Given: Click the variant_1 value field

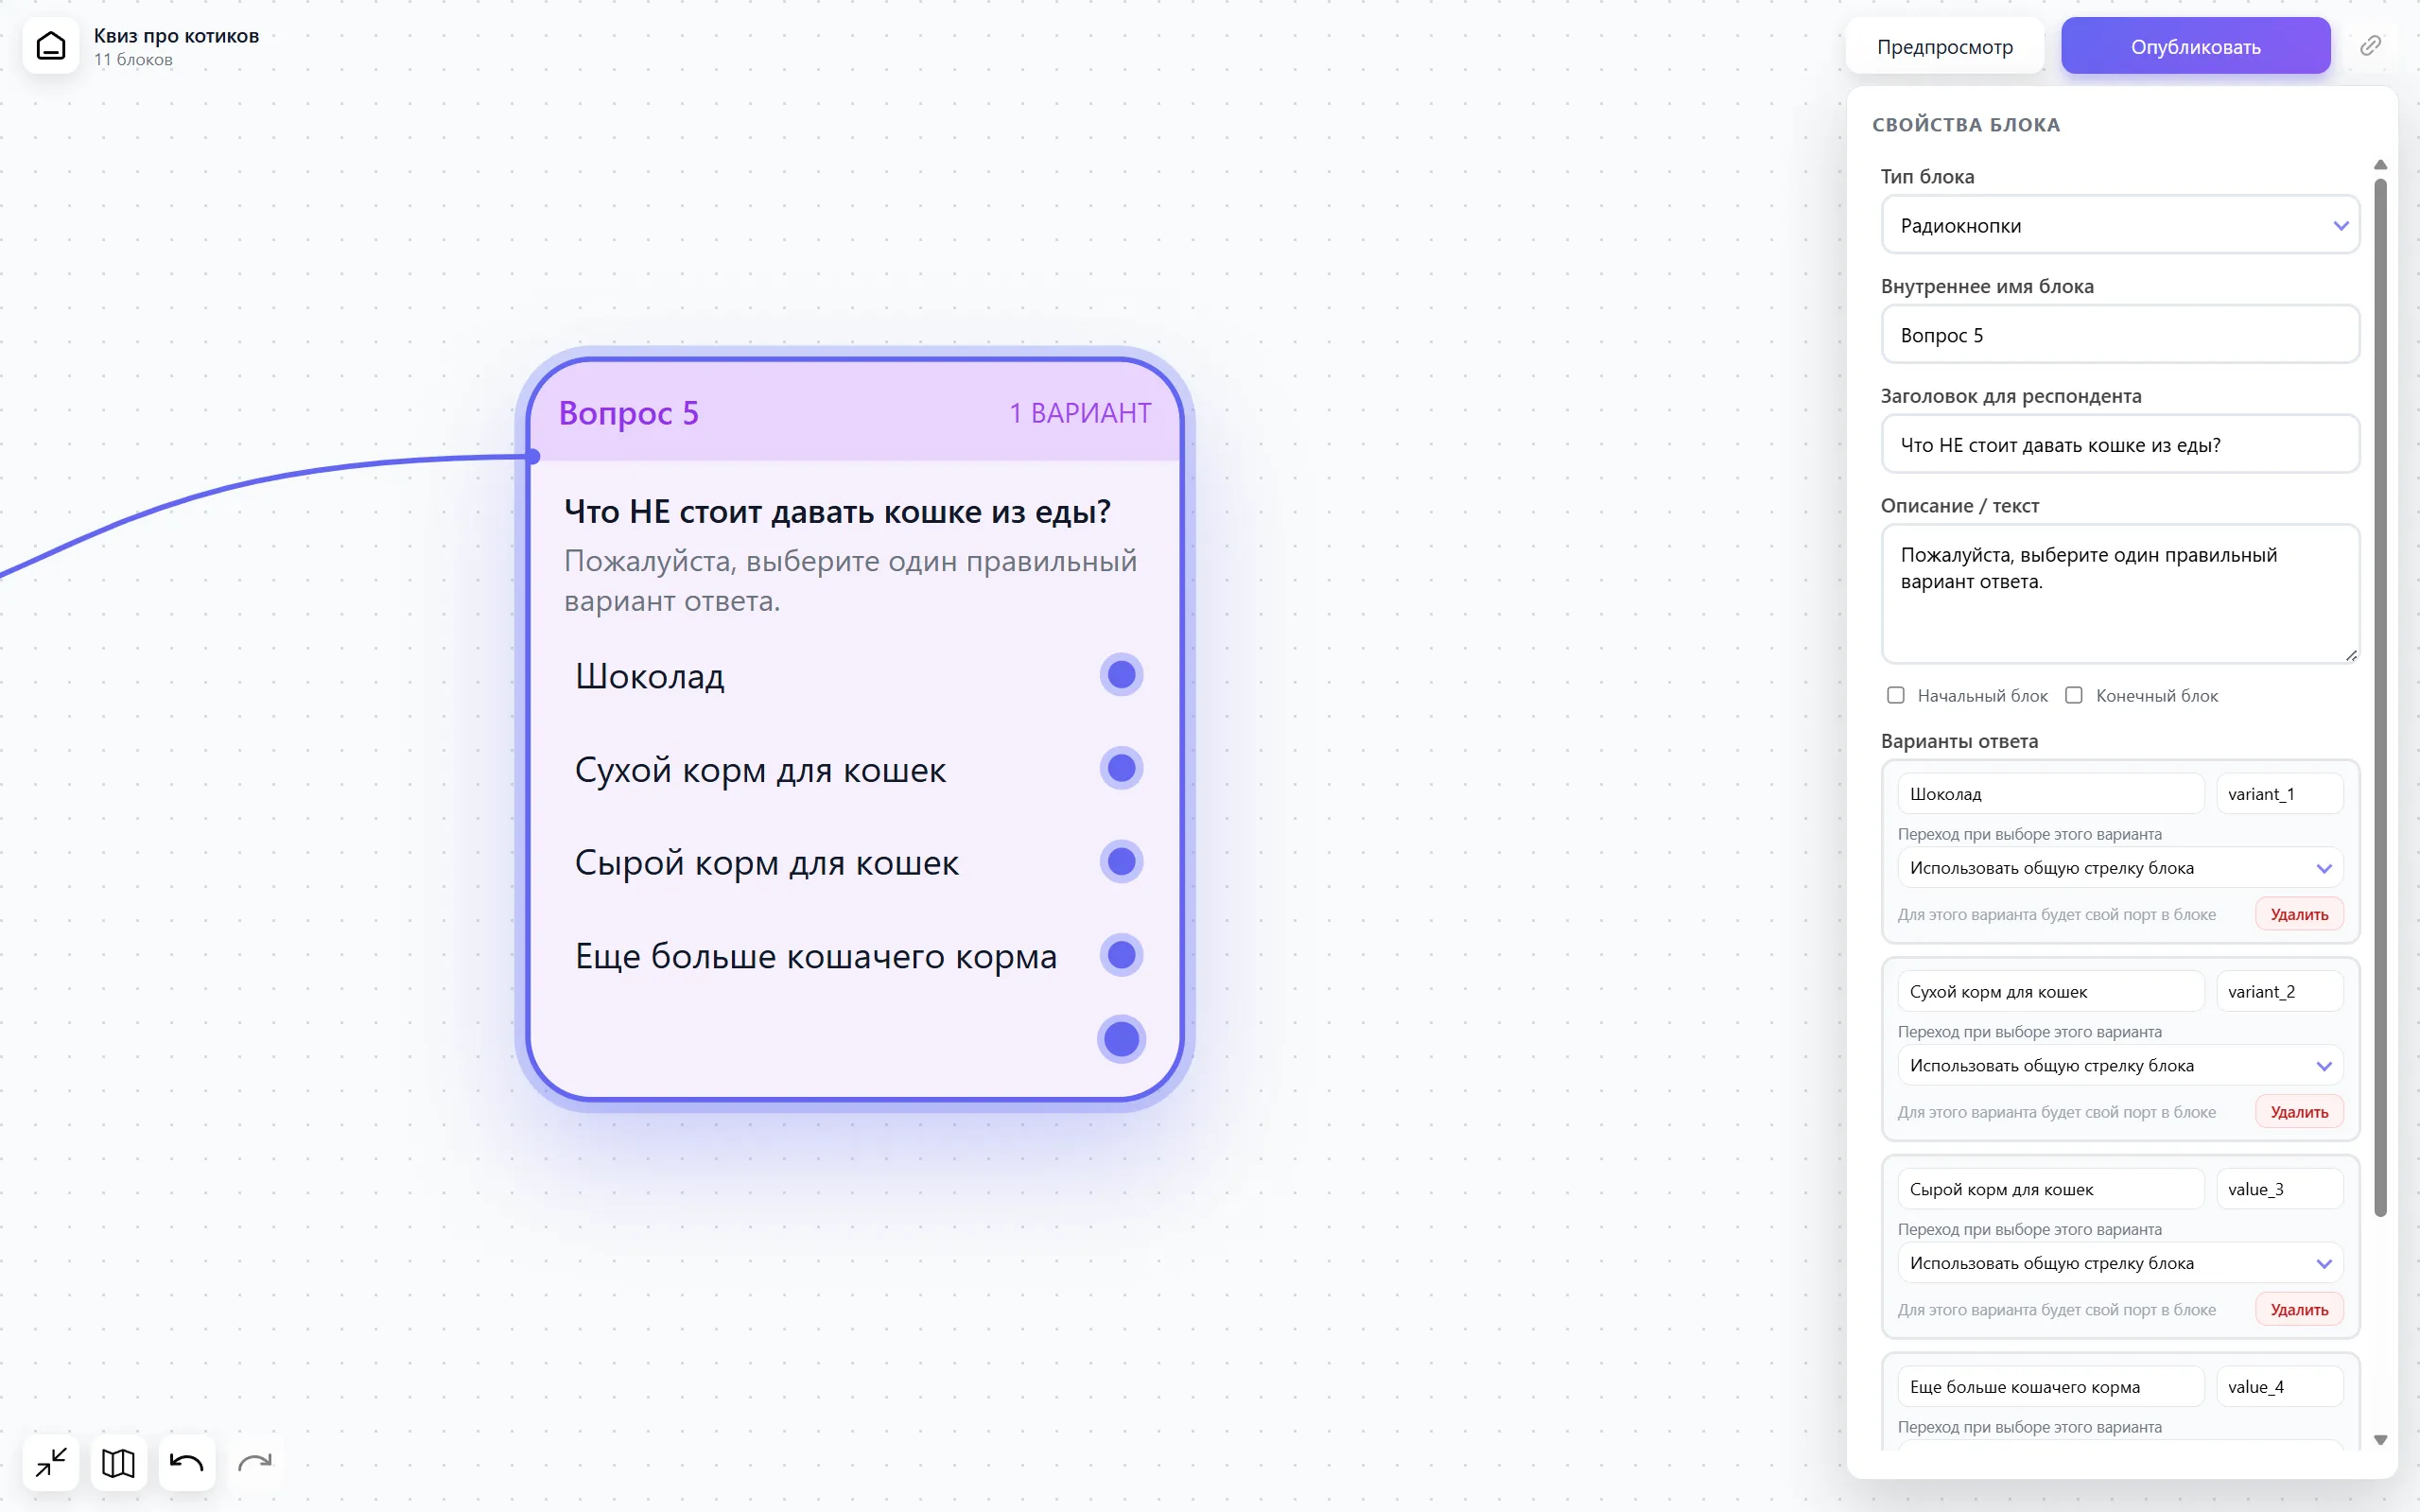Looking at the screenshot, I should (2279, 794).
